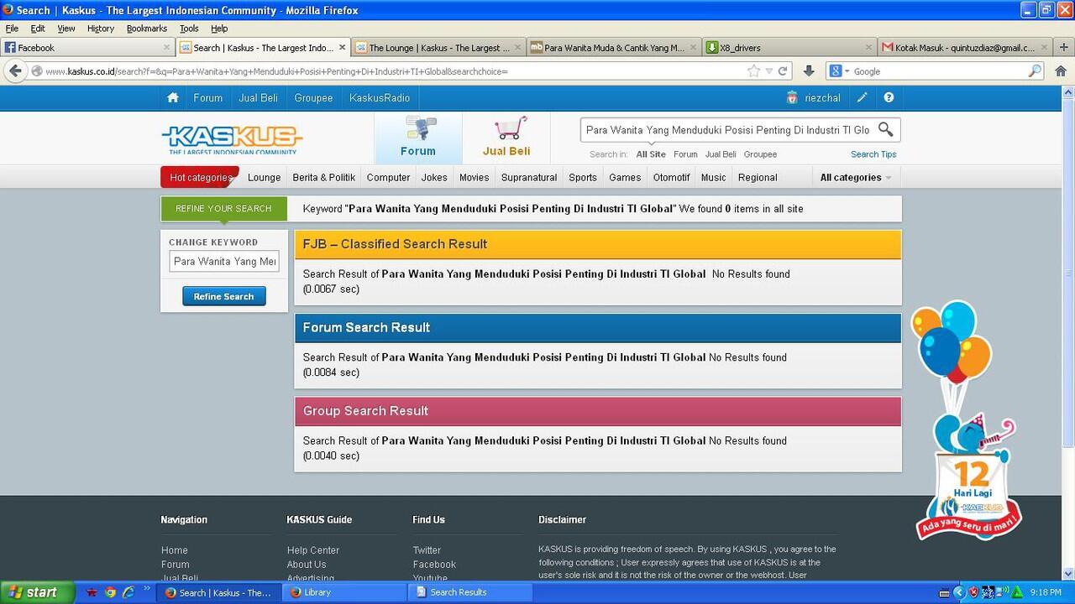Expand the All categories dropdown
Screen dimensions: 1075x604
click(x=856, y=178)
